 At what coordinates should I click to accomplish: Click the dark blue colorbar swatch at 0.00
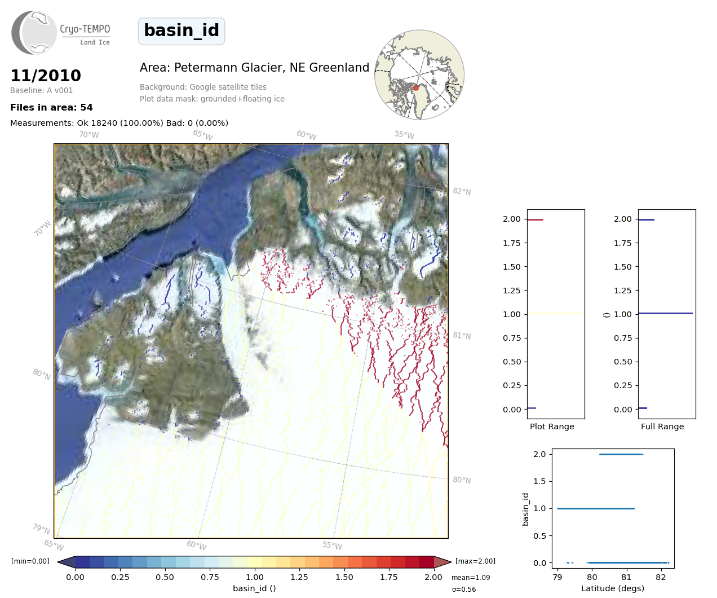(82, 562)
